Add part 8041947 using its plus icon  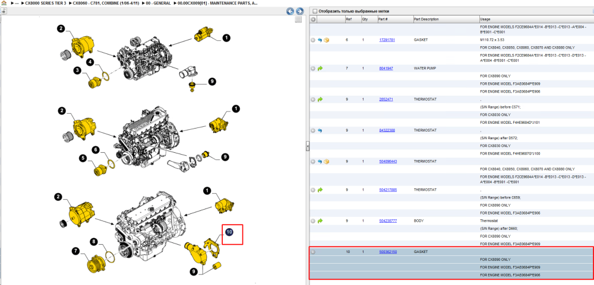click(313, 68)
